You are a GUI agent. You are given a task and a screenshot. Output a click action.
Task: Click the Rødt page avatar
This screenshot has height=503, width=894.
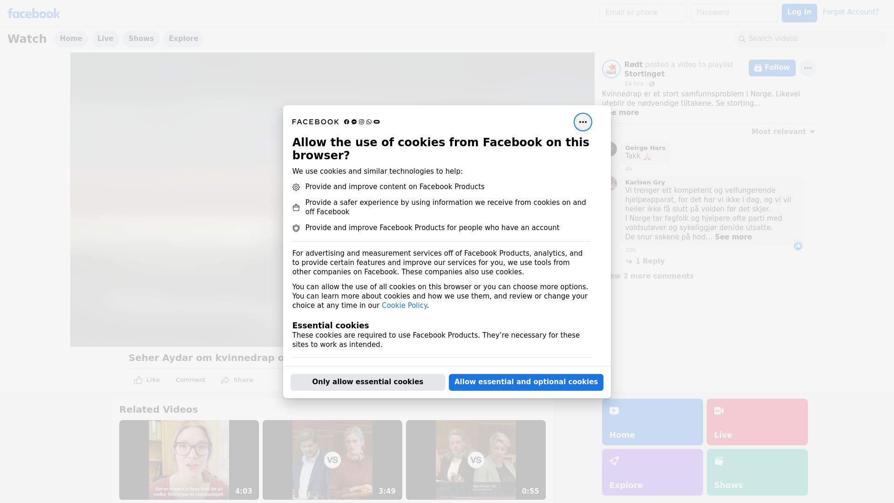[611, 69]
